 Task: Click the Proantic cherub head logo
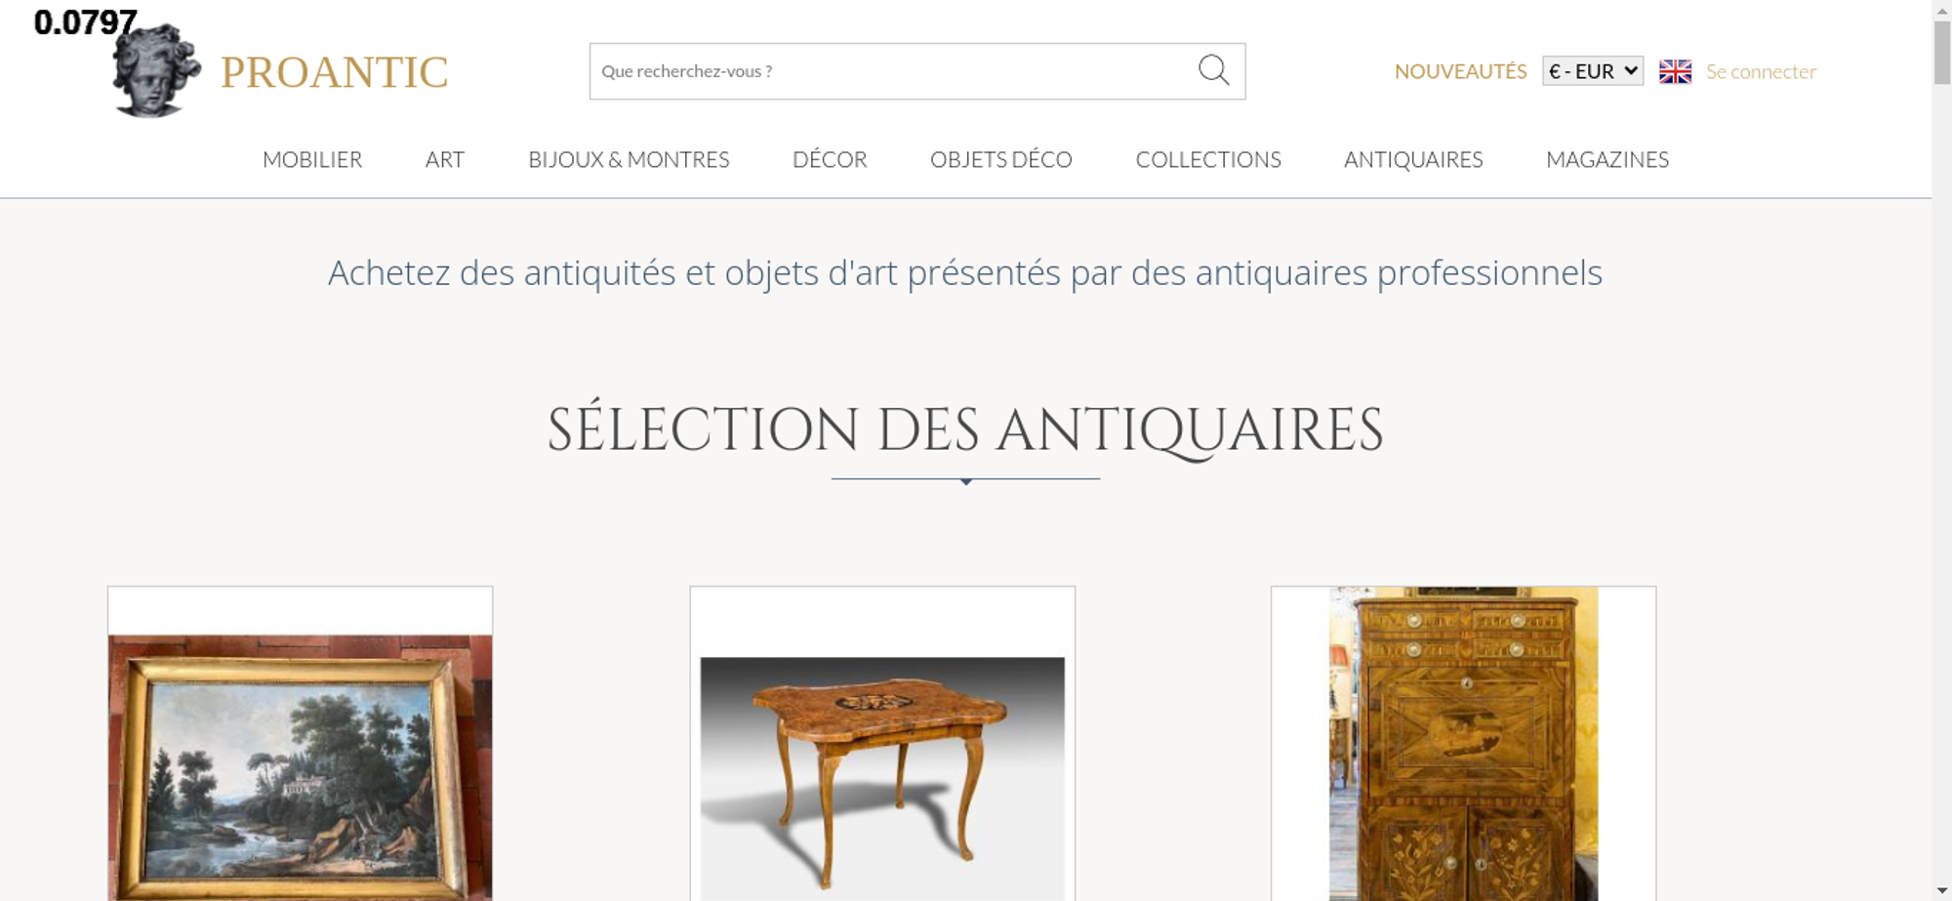pos(156,70)
